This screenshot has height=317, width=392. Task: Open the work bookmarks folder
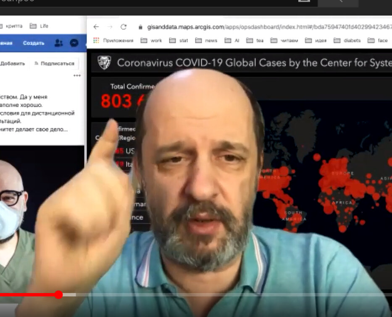tap(151, 40)
